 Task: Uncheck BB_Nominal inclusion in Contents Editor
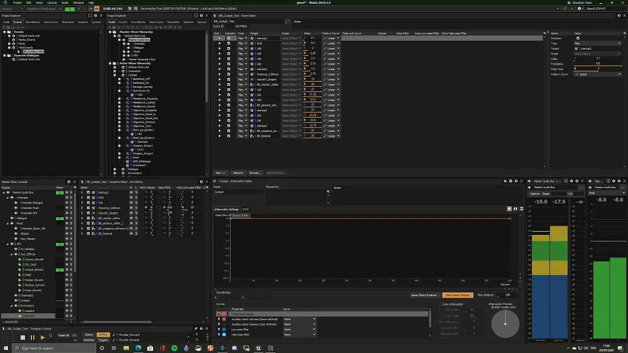click(88, 233)
